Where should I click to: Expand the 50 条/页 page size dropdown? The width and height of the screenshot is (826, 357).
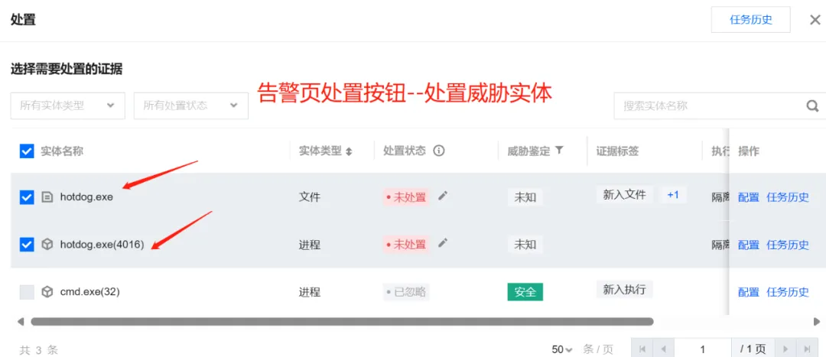[562, 349]
